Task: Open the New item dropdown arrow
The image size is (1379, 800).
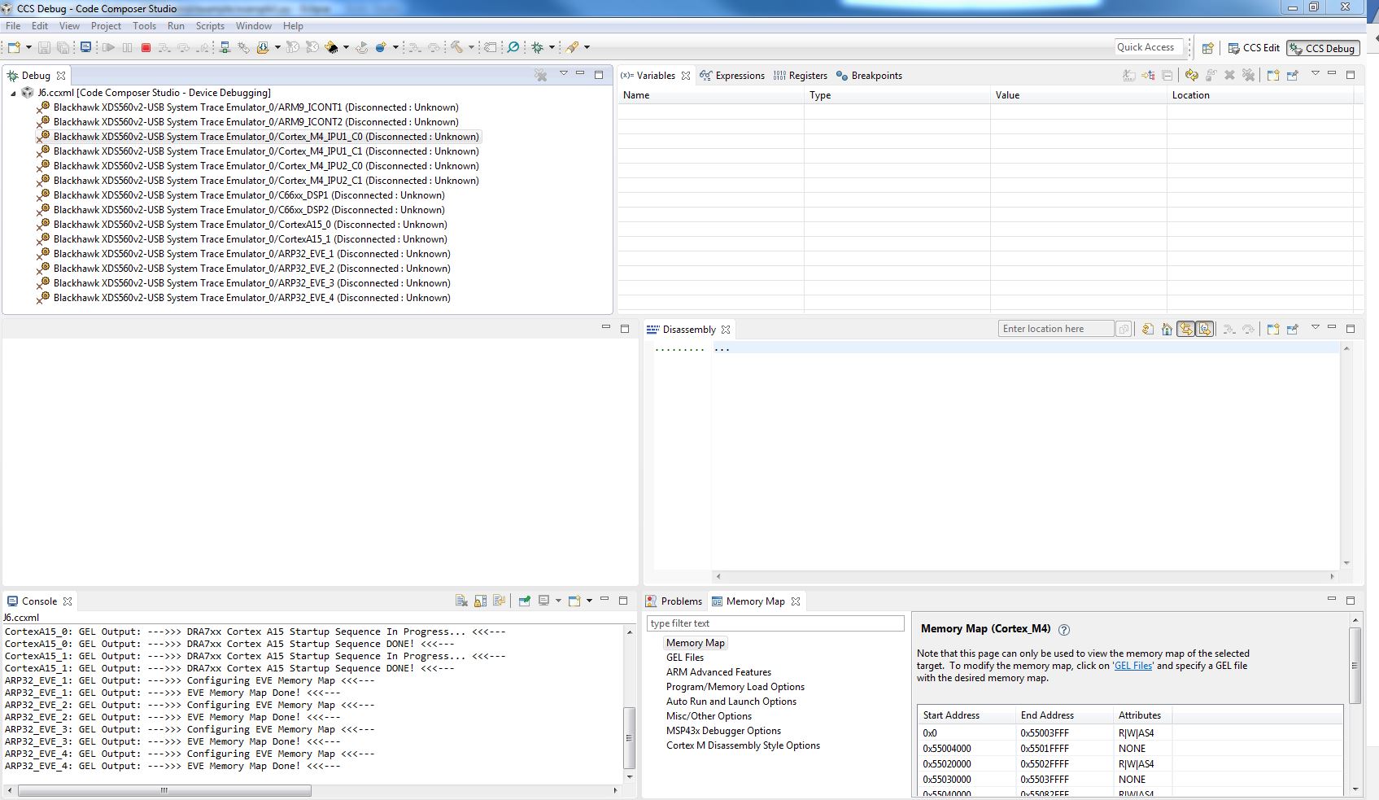Action: click(28, 48)
